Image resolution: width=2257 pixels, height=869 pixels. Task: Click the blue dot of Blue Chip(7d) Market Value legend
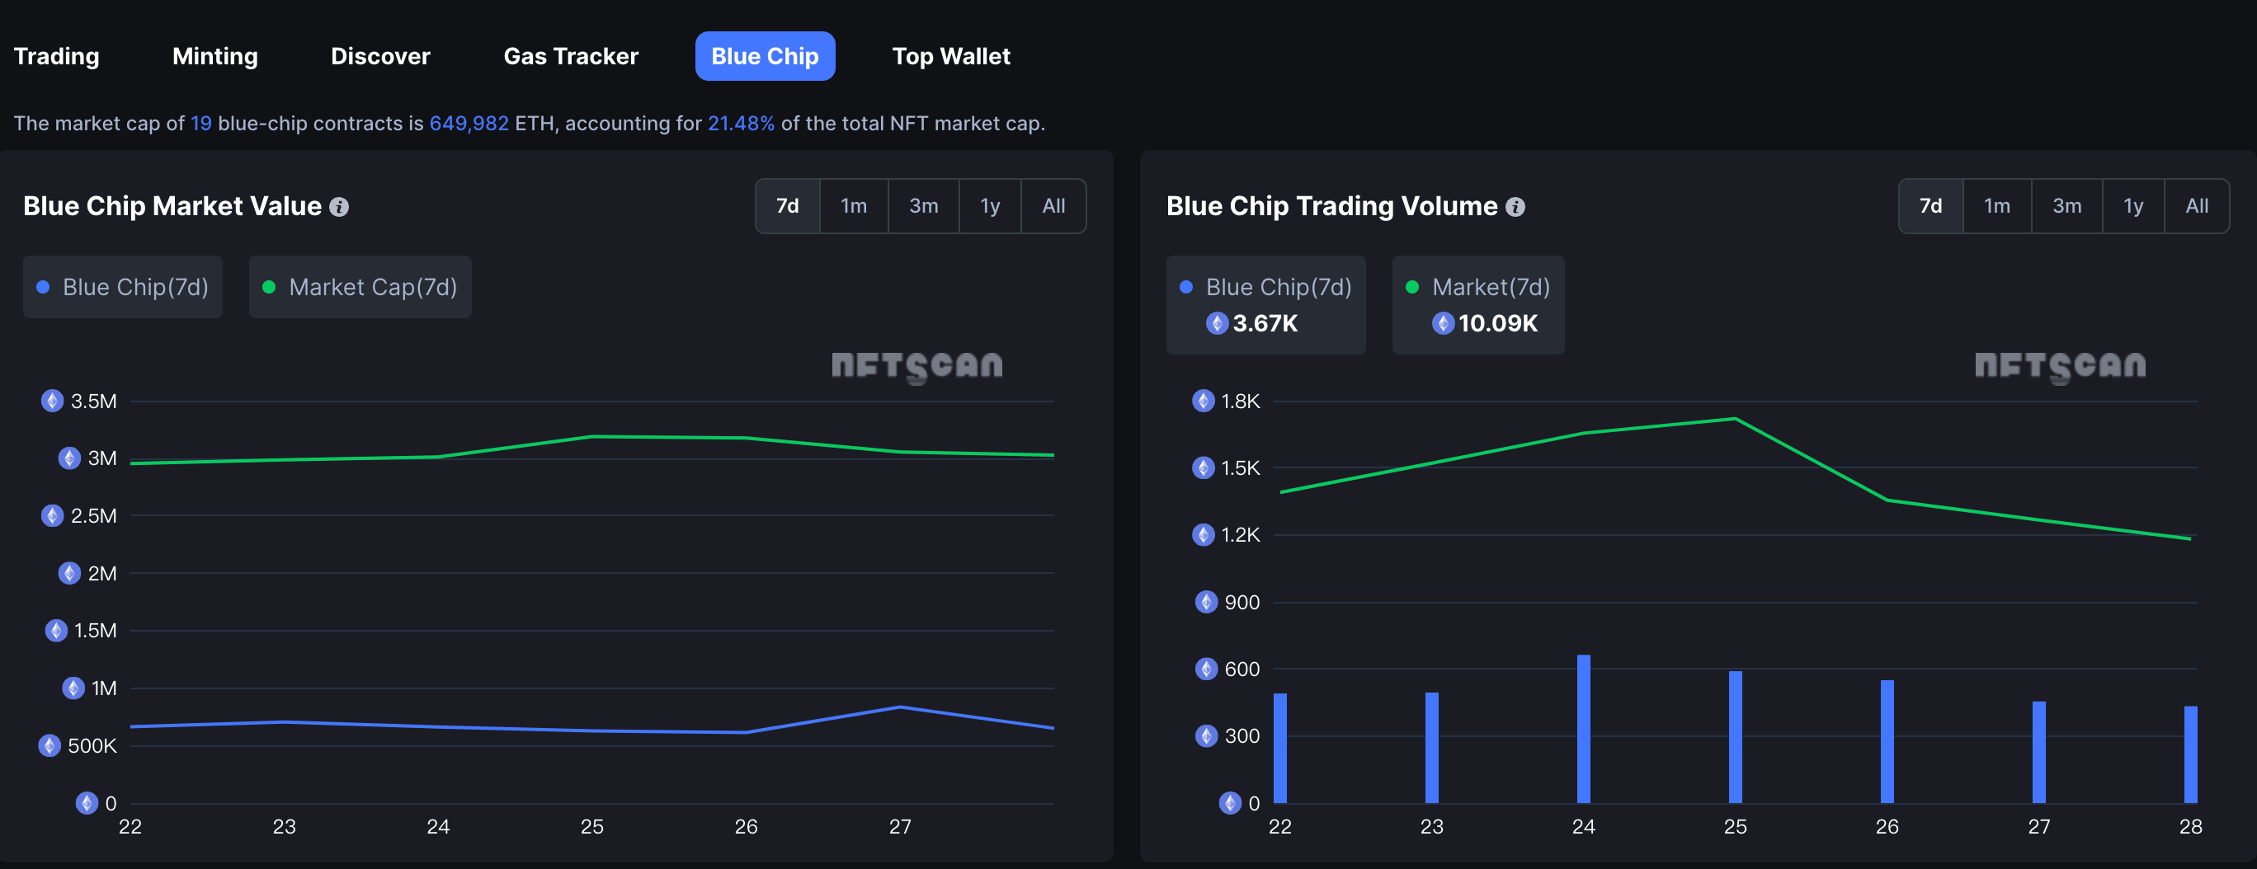tap(42, 286)
